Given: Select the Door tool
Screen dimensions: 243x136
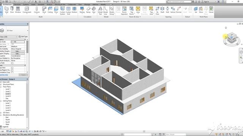Looking at the screenshot, I should (x=12, y=10).
